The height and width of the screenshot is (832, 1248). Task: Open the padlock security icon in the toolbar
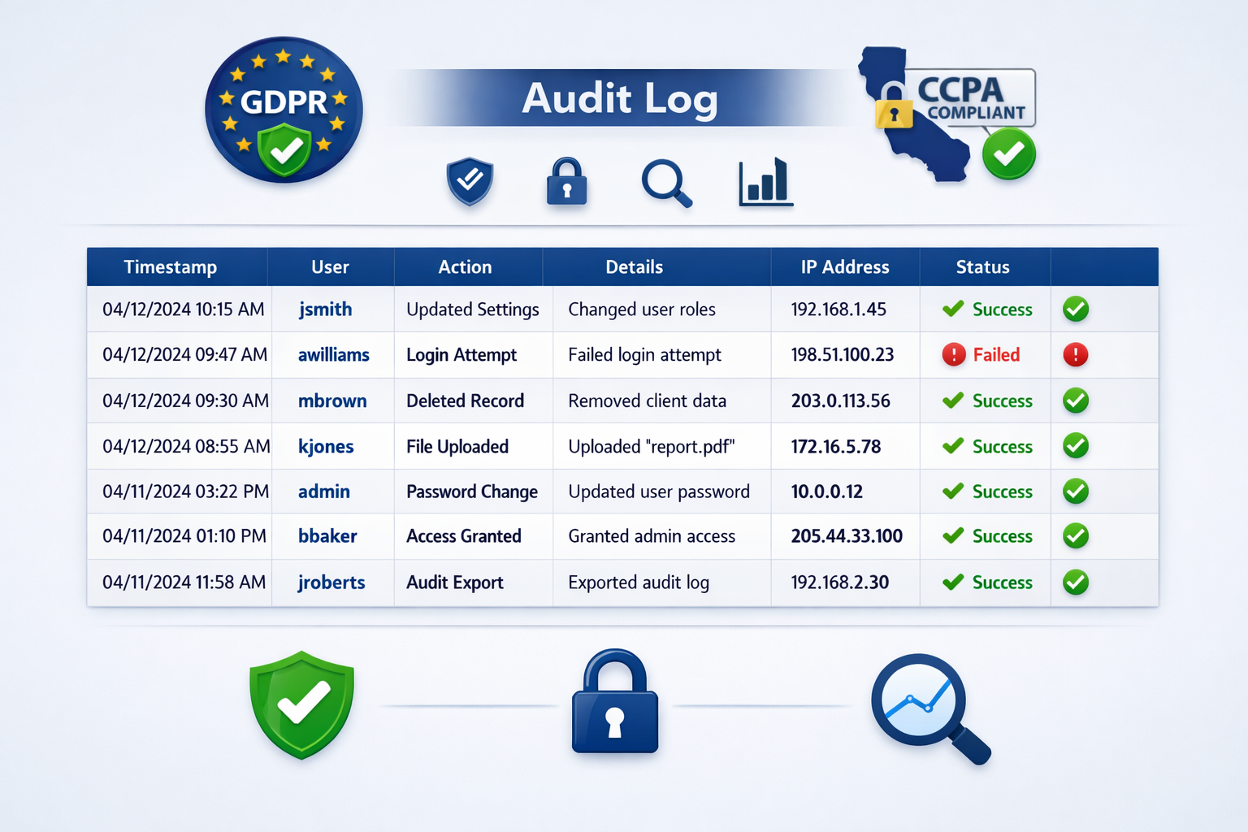(568, 181)
